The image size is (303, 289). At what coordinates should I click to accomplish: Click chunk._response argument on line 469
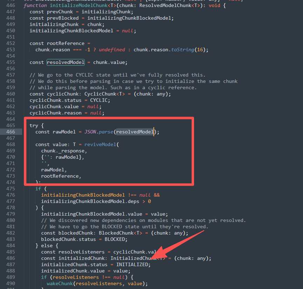pos(63,151)
